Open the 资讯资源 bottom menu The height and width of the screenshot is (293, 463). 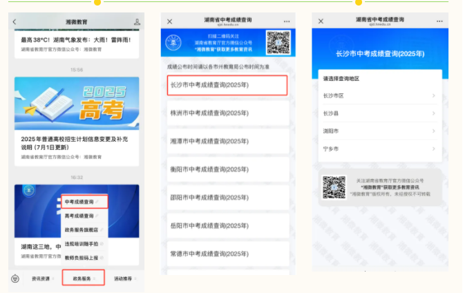click(41, 278)
